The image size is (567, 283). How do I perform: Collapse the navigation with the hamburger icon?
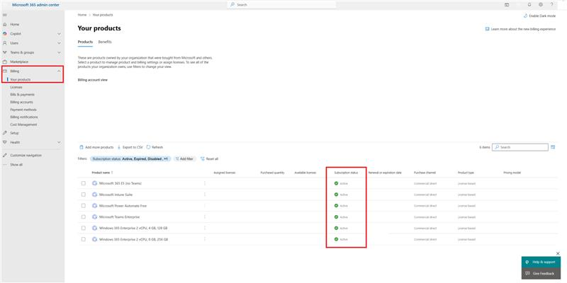pyautogui.click(x=5, y=15)
